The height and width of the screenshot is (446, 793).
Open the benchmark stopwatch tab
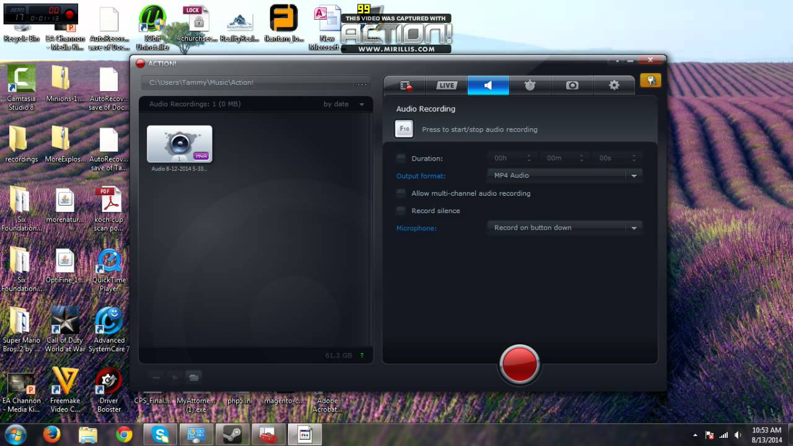[x=530, y=85]
